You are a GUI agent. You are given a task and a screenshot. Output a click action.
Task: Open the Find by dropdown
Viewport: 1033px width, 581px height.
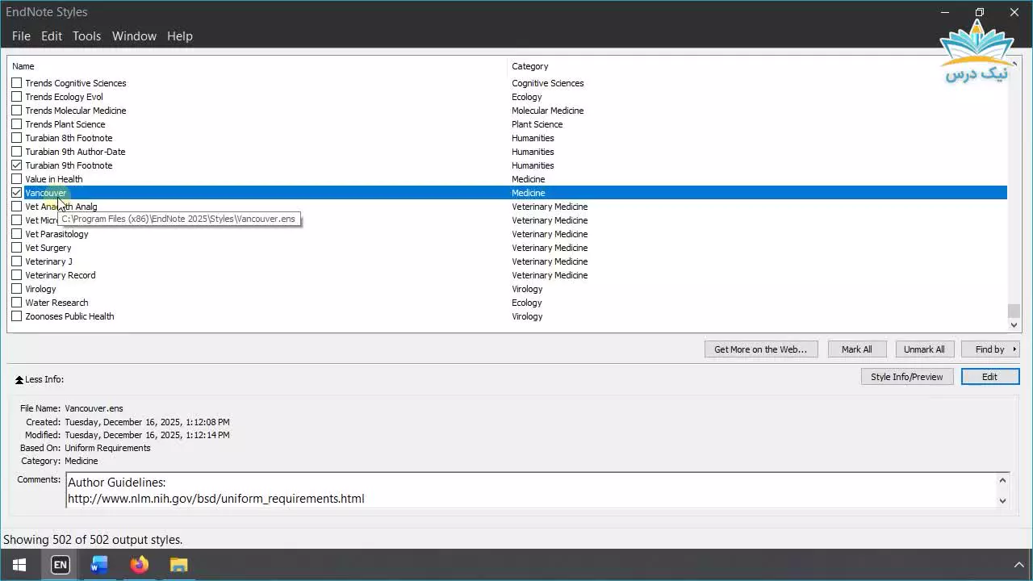[992, 349]
